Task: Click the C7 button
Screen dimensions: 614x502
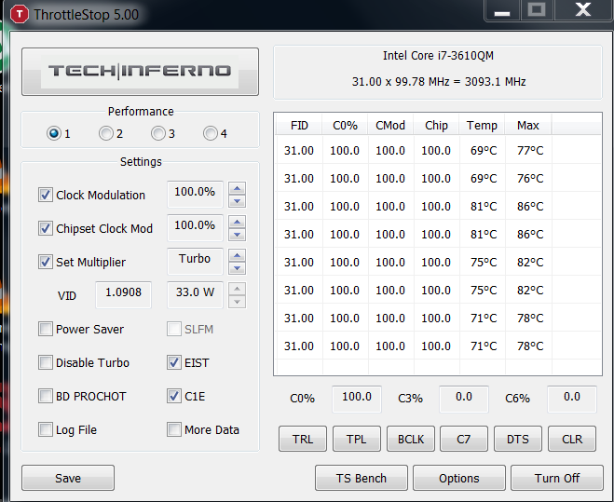Action: point(464,439)
